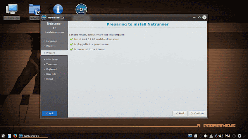Minimize the Netrunner 15 window

pyautogui.click(x=194, y=17)
